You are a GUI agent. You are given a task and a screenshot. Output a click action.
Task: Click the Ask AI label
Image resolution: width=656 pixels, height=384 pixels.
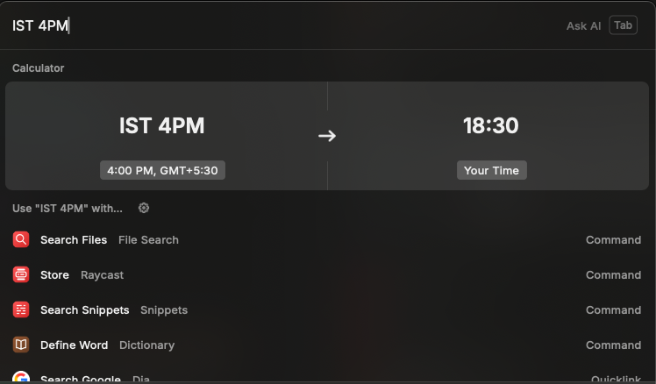point(583,25)
